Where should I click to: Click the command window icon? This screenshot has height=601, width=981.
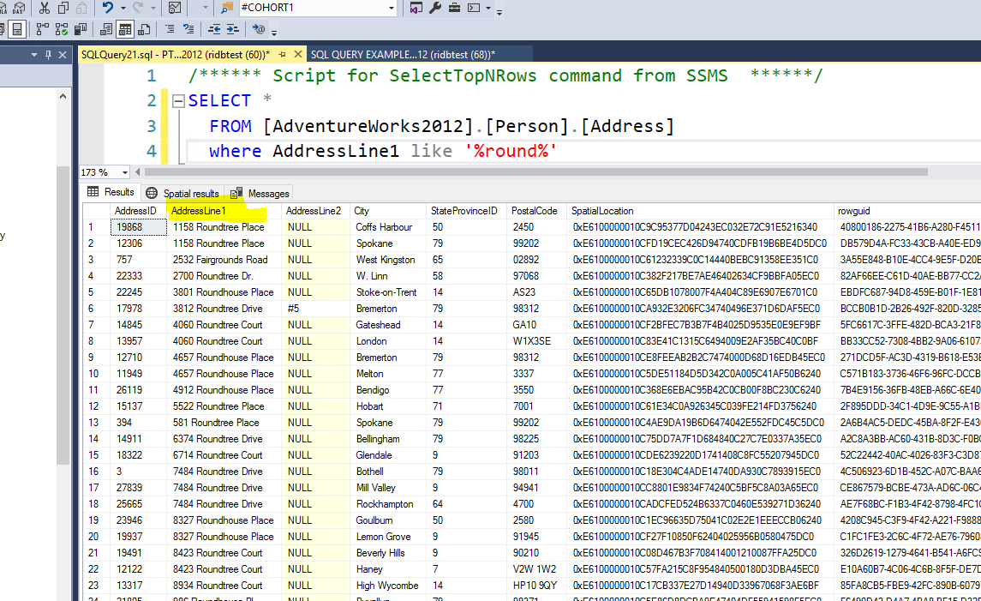tap(475, 8)
